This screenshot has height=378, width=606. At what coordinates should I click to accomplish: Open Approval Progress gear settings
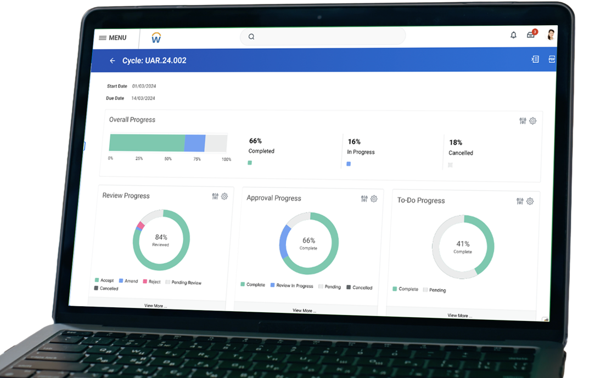(x=374, y=199)
